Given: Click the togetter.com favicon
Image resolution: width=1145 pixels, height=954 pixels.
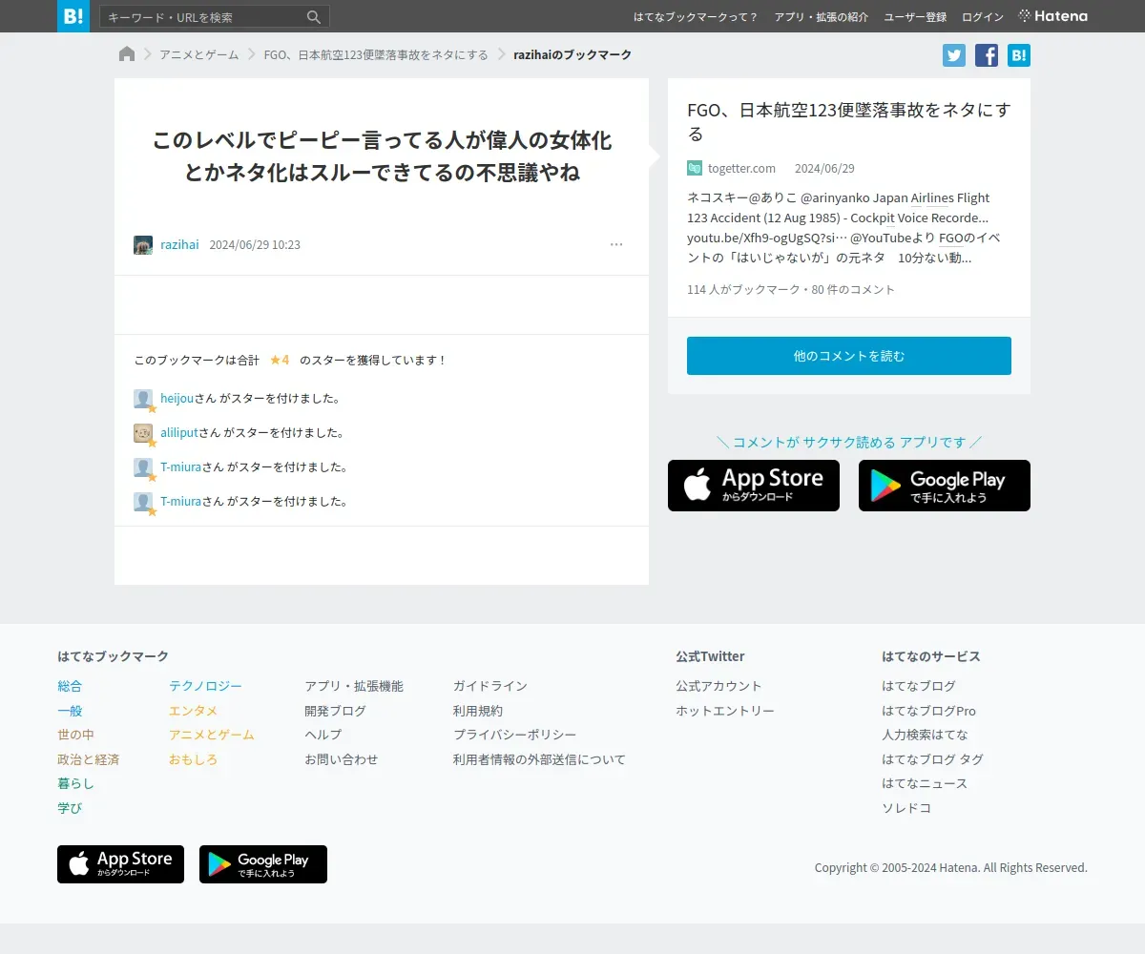Looking at the screenshot, I should pos(695,168).
